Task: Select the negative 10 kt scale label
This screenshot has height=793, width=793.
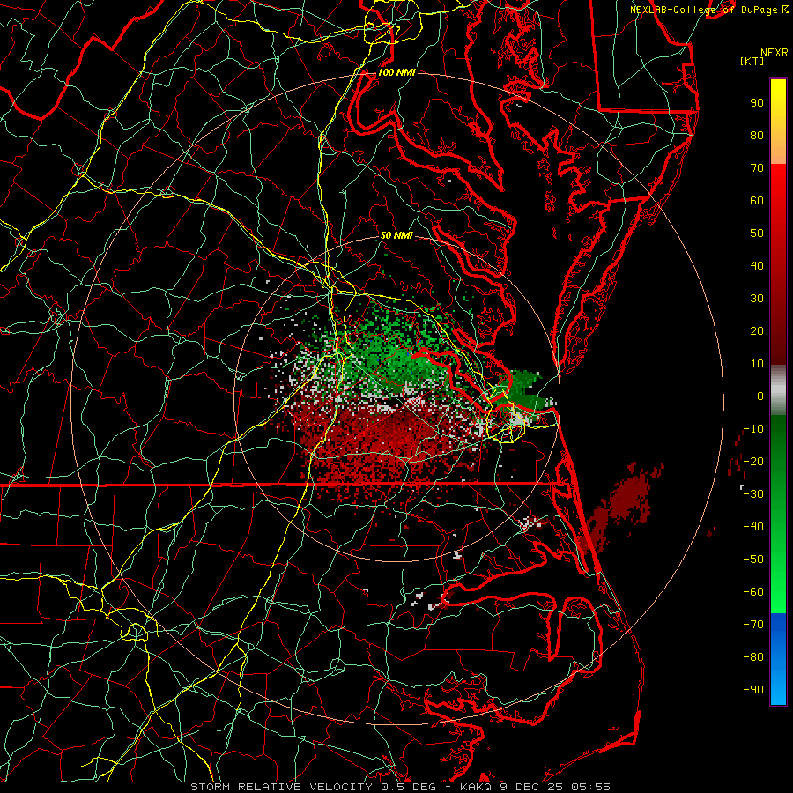Action: point(753,429)
